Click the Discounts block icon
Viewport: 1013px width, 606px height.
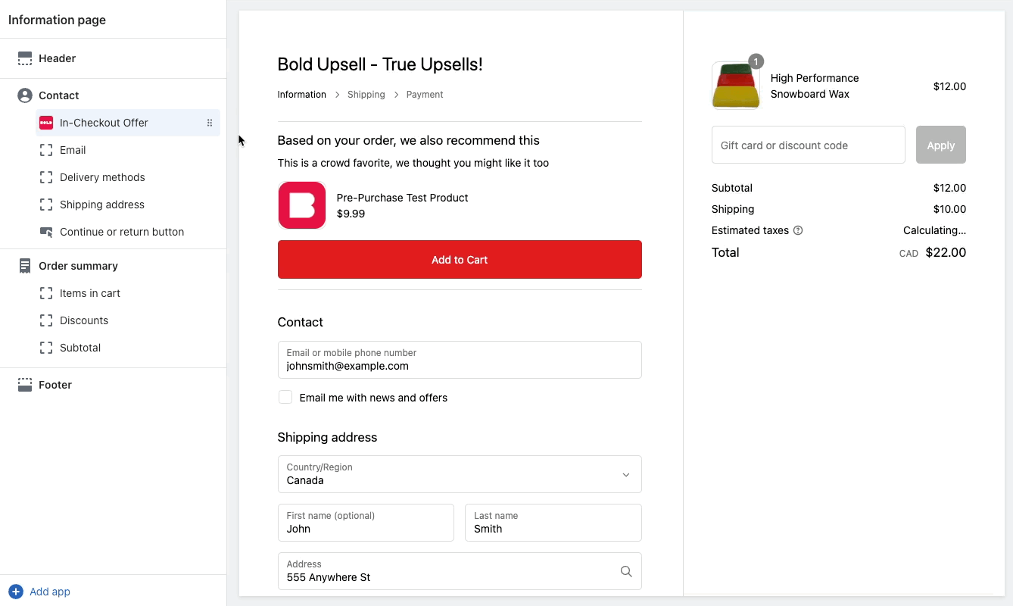[46, 320]
